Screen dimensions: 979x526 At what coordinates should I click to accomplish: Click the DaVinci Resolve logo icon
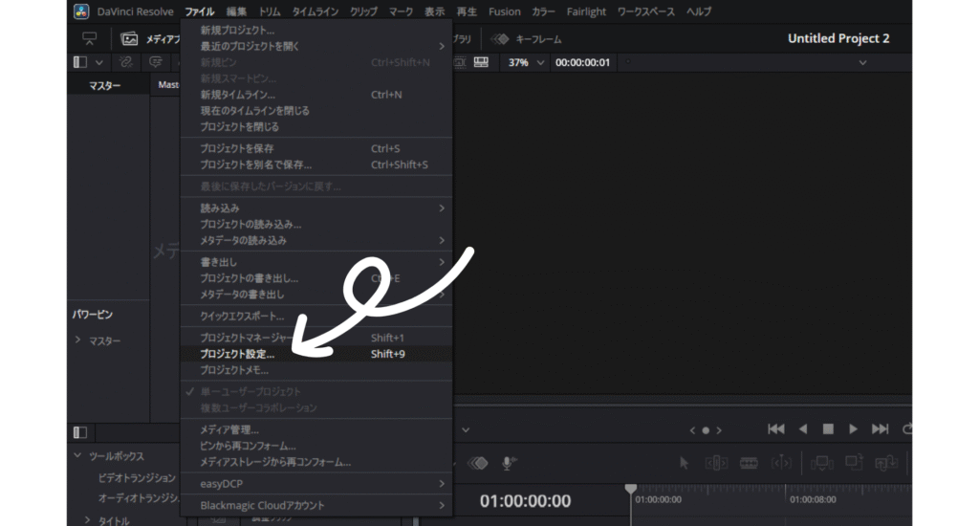coord(82,11)
